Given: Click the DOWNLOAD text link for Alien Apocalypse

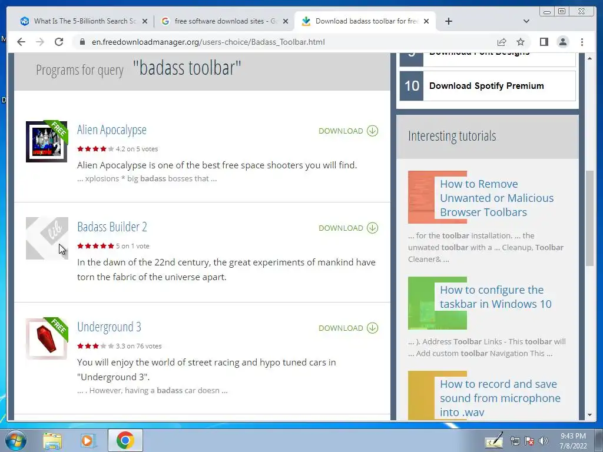Looking at the screenshot, I should click(x=341, y=131).
